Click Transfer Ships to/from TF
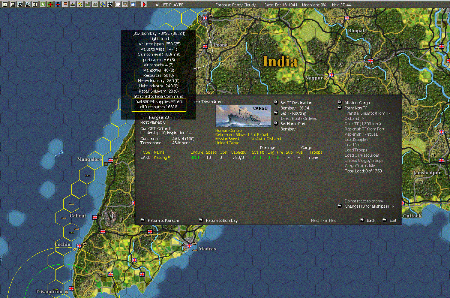This screenshot has width=450, height=298. [367, 113]
